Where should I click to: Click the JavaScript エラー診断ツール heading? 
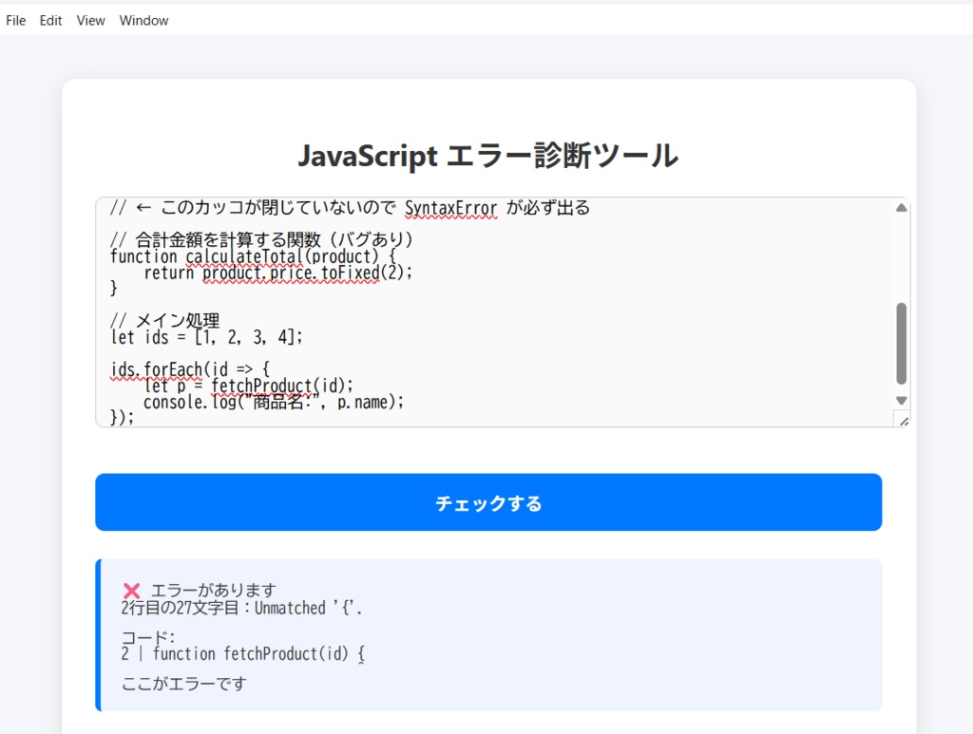489,156
